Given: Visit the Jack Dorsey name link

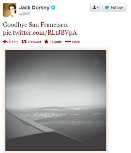Looking at the screenshot, I should tap(34, 8).
